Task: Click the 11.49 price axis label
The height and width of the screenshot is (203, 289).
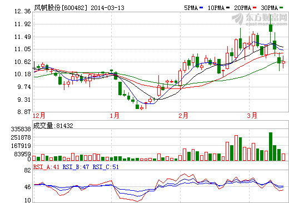Action: 23,37
